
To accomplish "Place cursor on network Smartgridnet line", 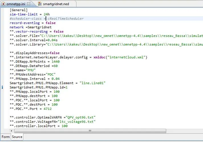I will (x=29, y=27).
